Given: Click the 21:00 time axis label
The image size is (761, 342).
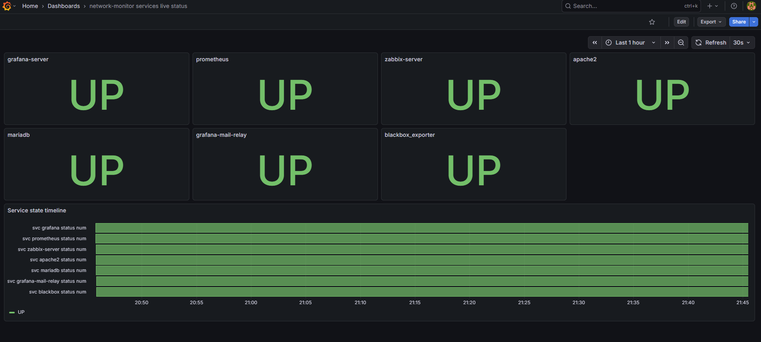Looking at the screenshot, I should (251, 303).
